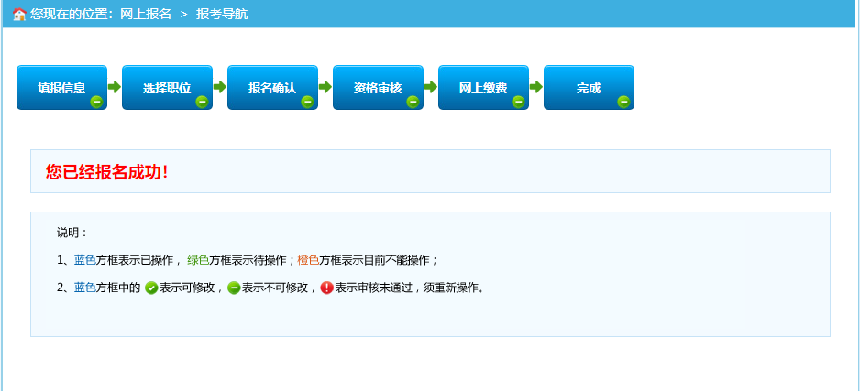This screenshot has width=860, height=391.
Task: Click the 您已经报名成功 message
Action: pyautogui.click(x=106, y=172)
